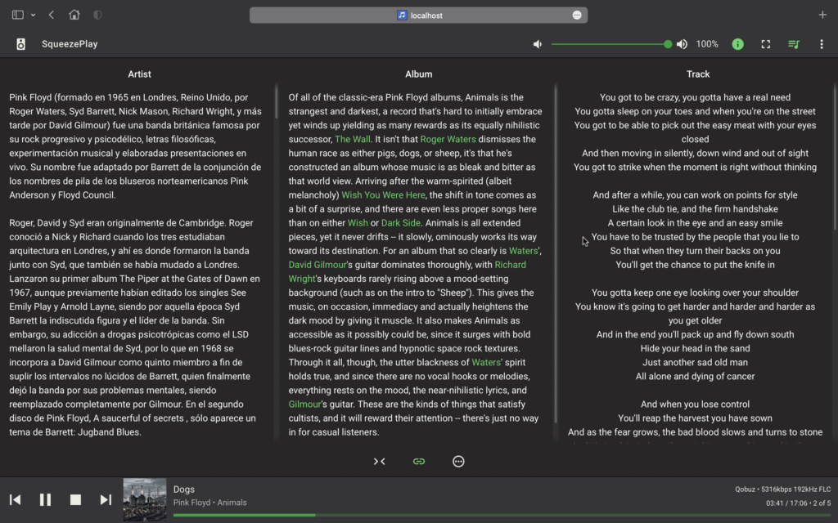838x523 pixels.
Task: Click the Track lyrics scrollbar
Action: pos(836,158)
